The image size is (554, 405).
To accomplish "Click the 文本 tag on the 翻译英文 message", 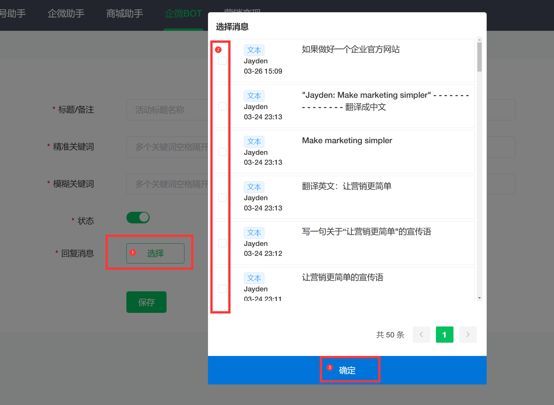I will (x=254, y=187).
